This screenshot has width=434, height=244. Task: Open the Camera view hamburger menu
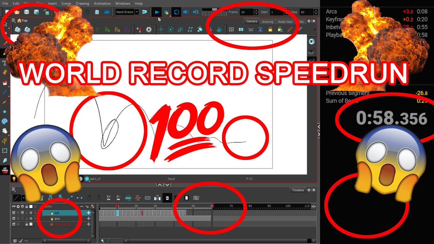[14, 21]
